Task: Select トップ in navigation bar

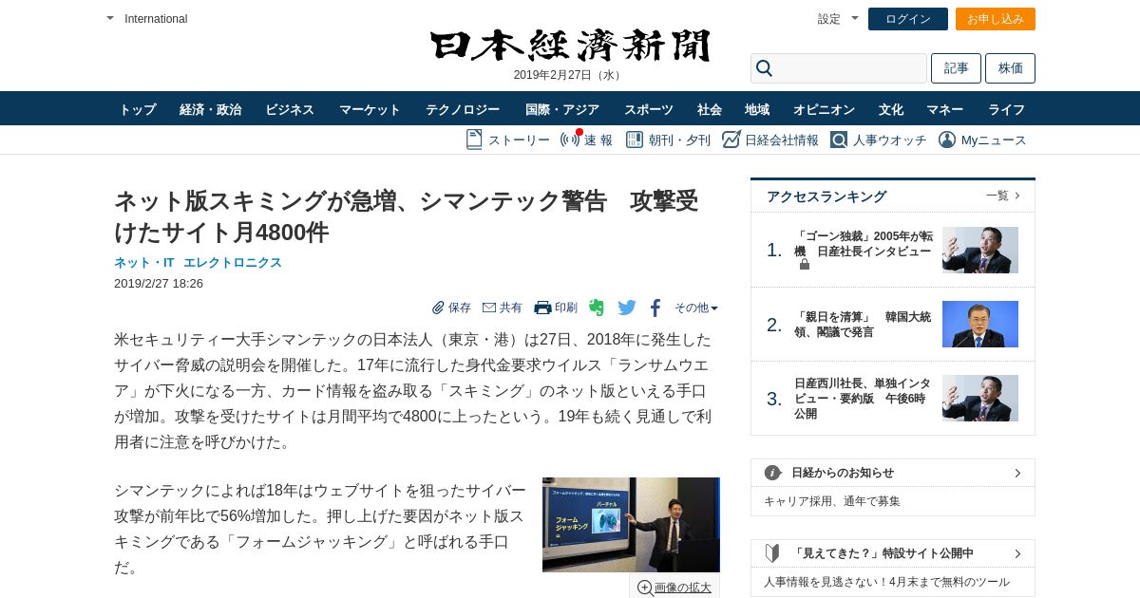Action: pos(138,109)
